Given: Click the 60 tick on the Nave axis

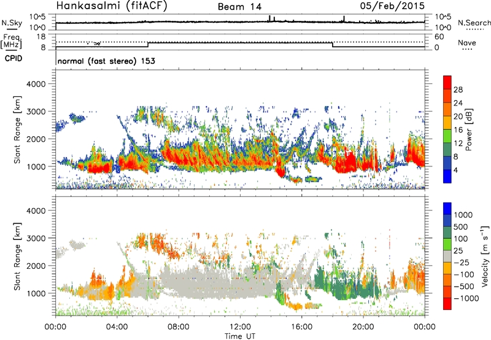Looking at the screenshot, I should (439, 37).
